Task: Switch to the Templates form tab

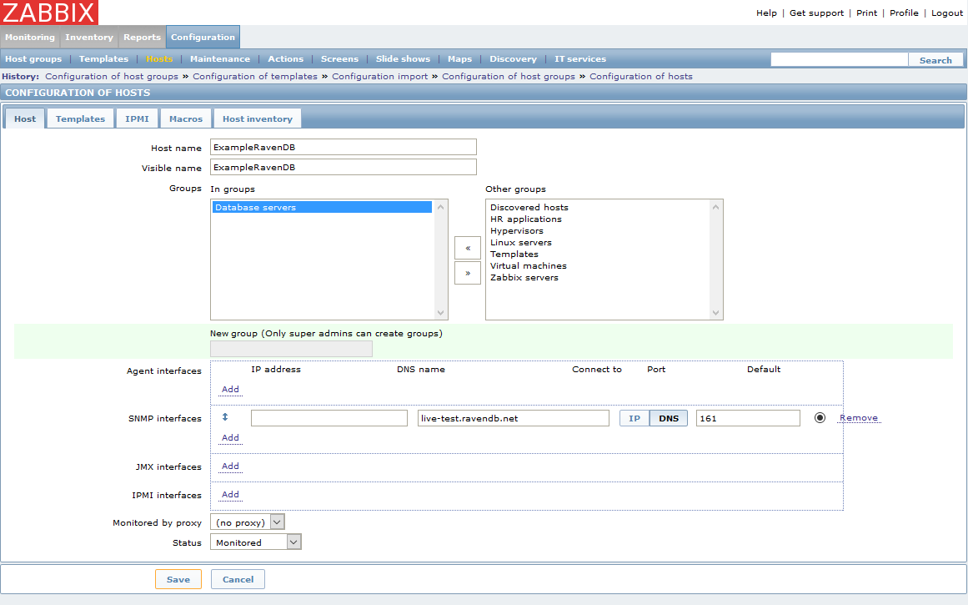Action: [x=80, y=118]
